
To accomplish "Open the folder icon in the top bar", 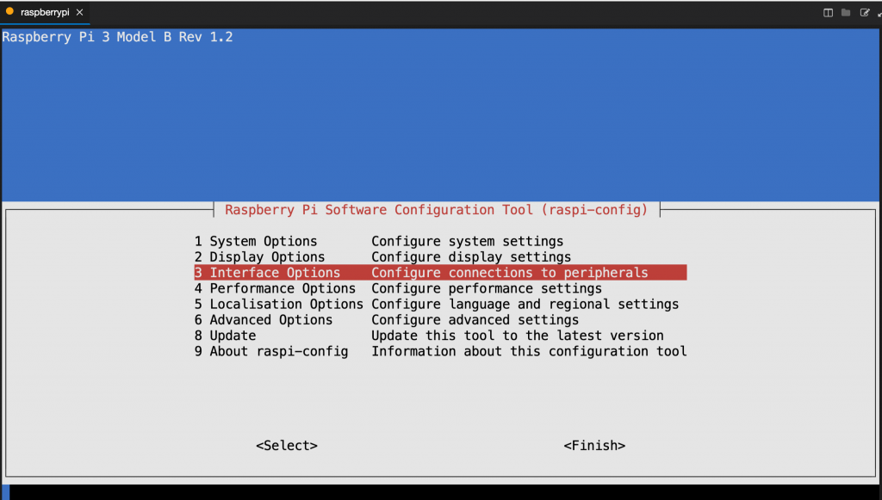I will pyautogui.click(x=846, y=12).
